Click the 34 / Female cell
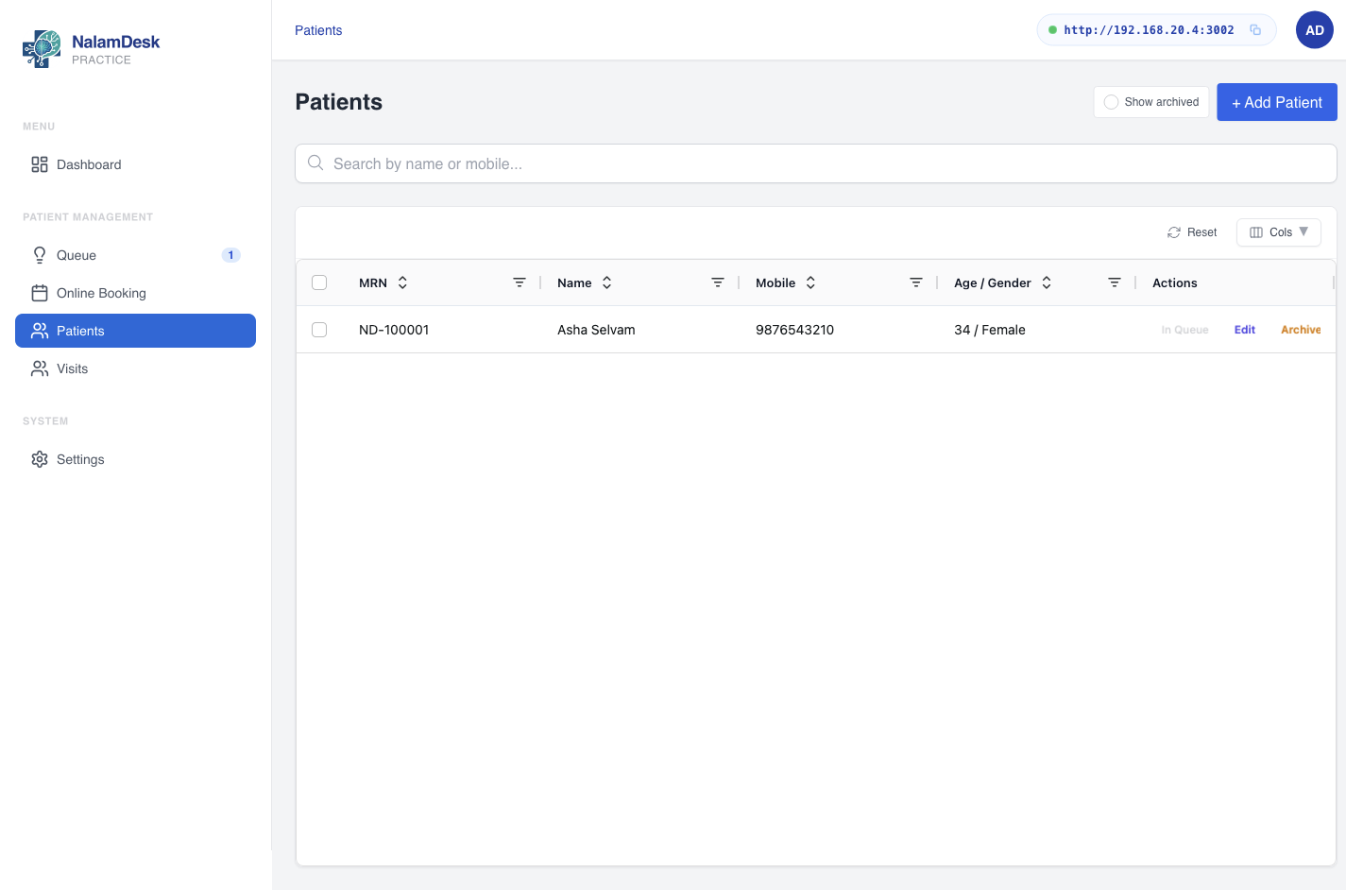Viewport: 1346px width, 890px height. click(x=990, y=330)
